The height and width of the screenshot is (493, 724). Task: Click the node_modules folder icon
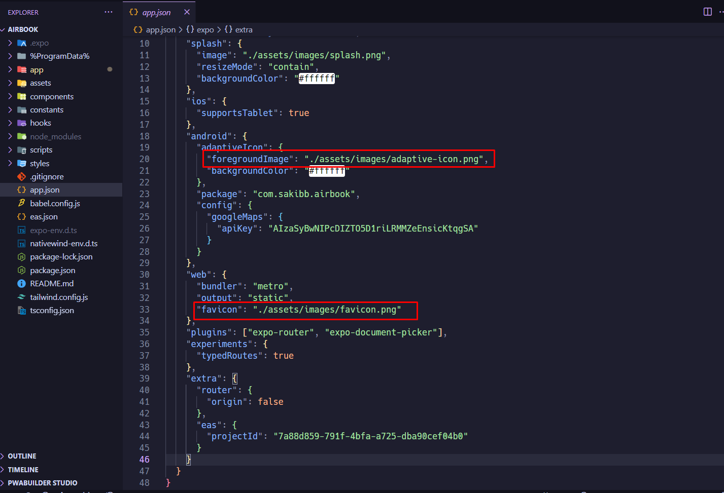point(22,137)
